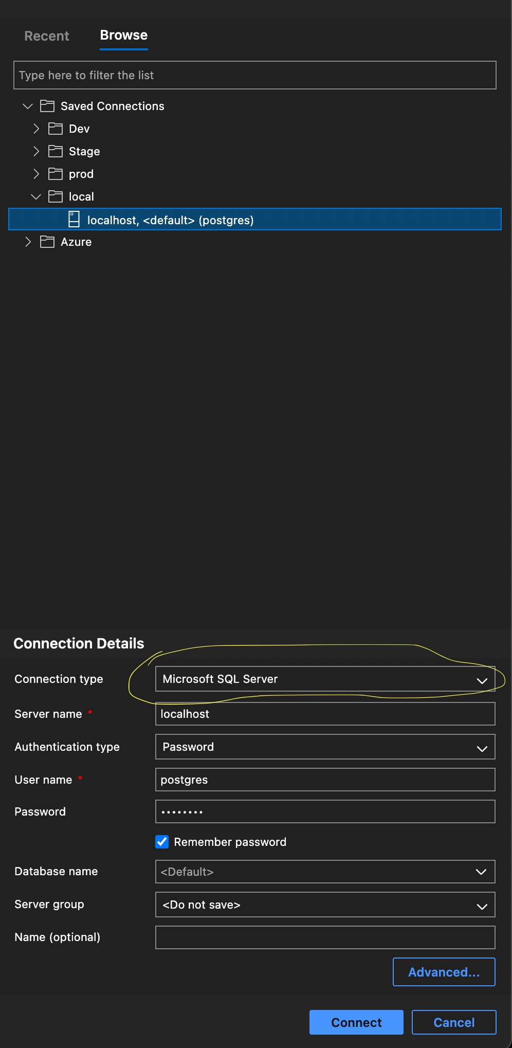This screenshot has width=512, height=1048.
Task: Click the filter list input box
Action: coord(255,75)
